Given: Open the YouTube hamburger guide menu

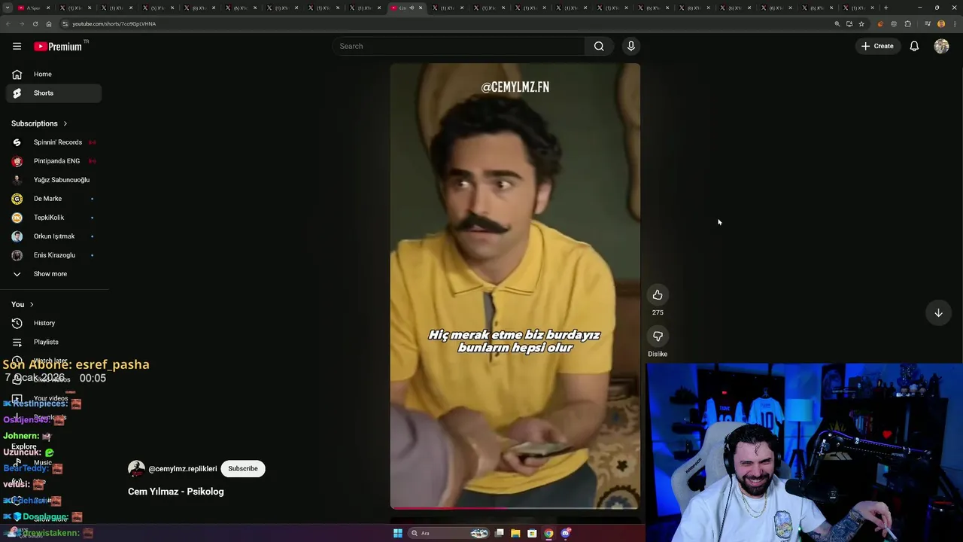Looking at the screenshot, I should (17, 46).
